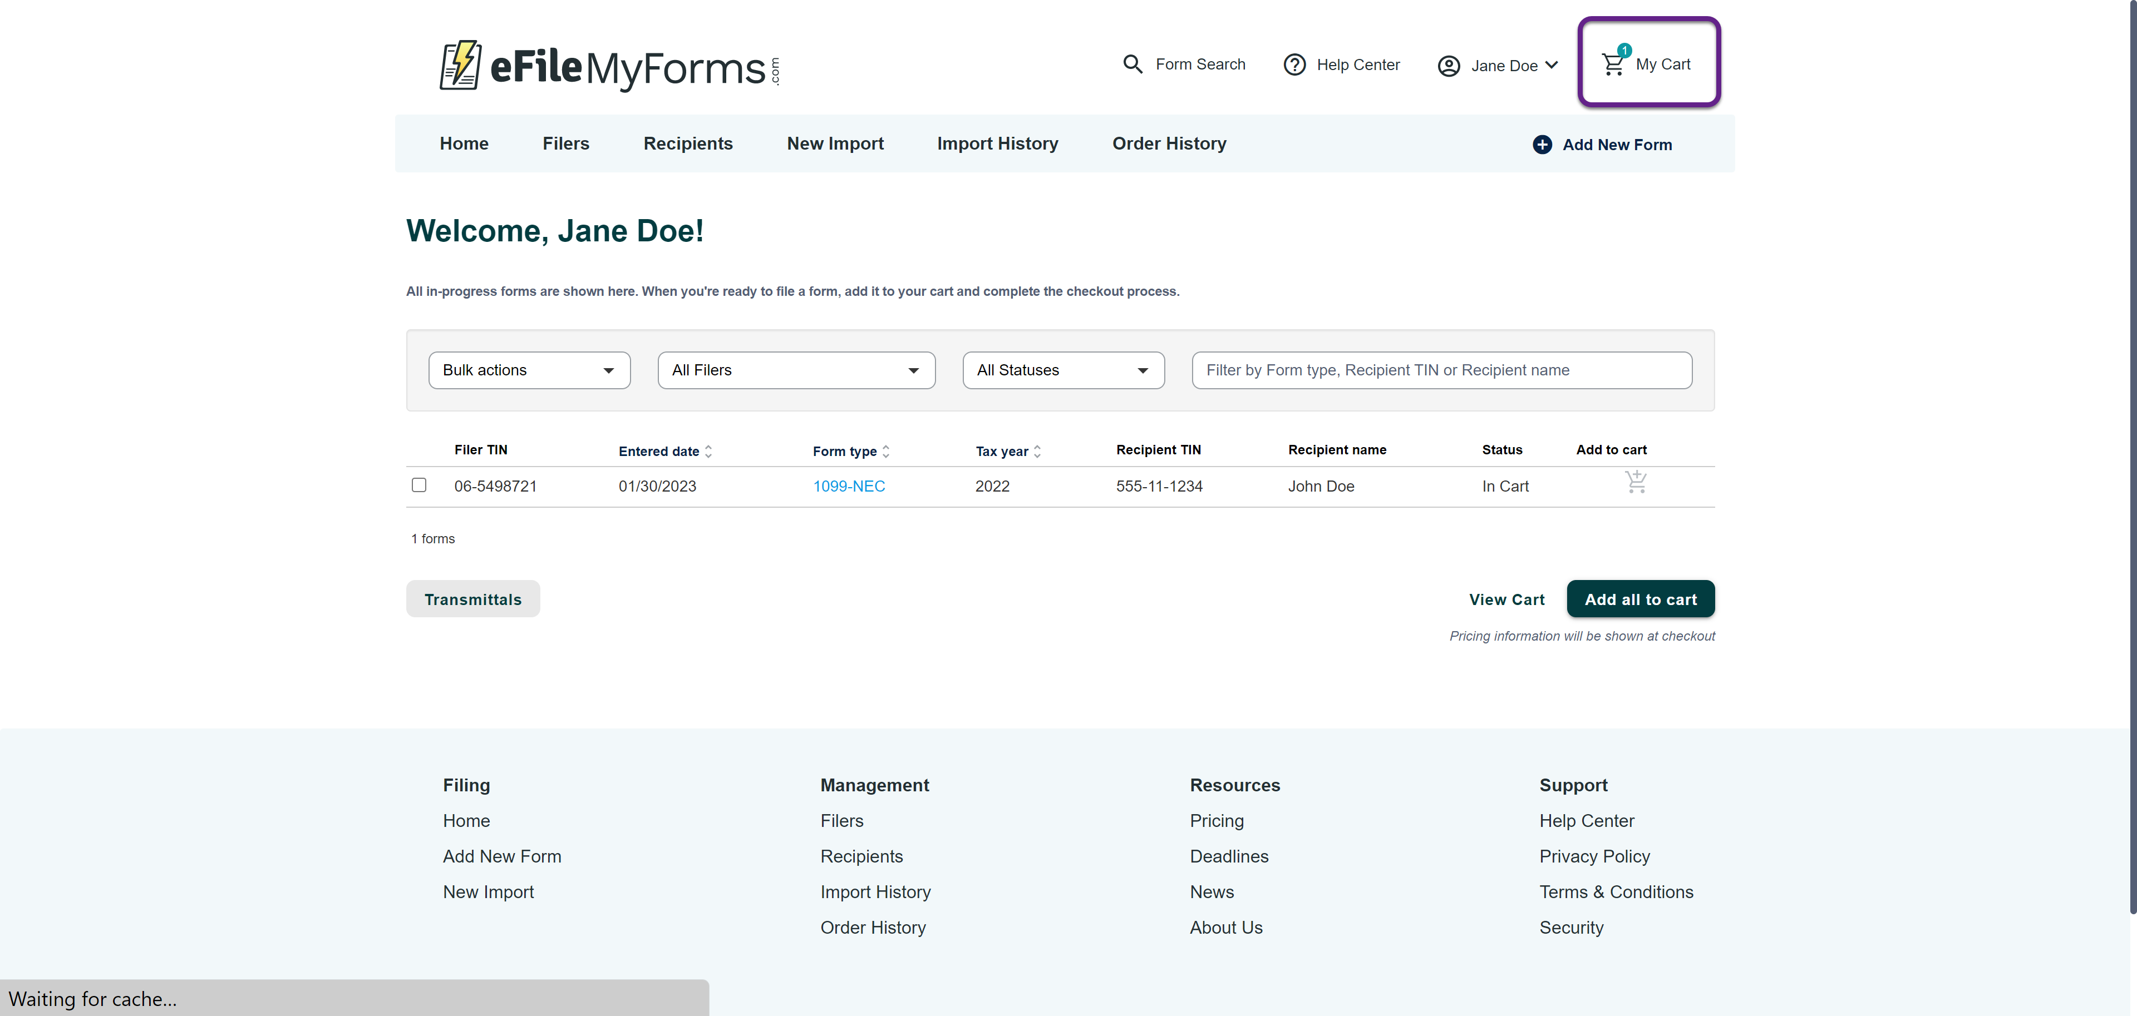
Task: Click the Help Center question mark icon
Action: click(x=1294, y=65)
